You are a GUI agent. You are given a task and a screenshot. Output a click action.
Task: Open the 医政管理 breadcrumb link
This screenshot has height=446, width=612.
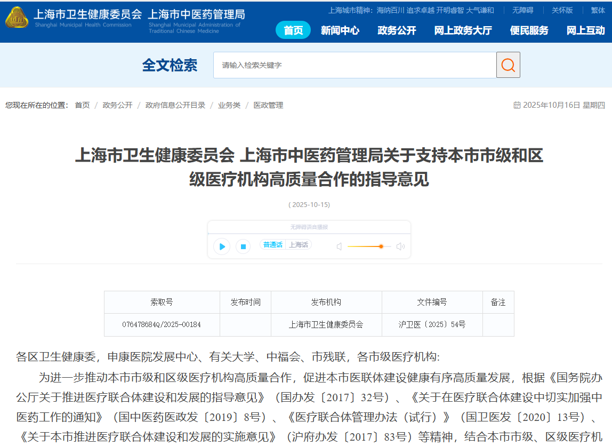point(268,105)
